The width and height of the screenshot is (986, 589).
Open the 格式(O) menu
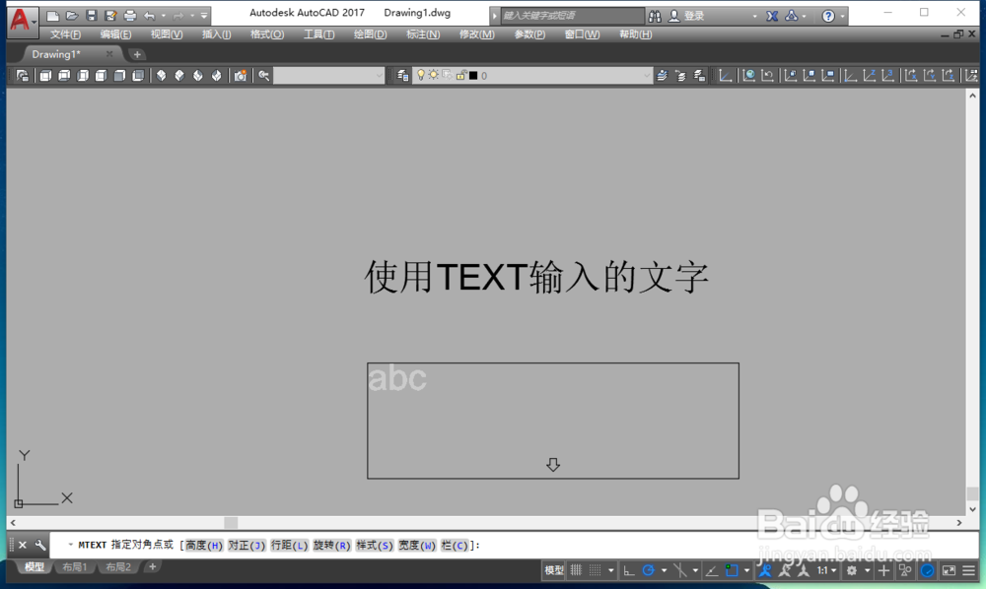tap(267, 34)
